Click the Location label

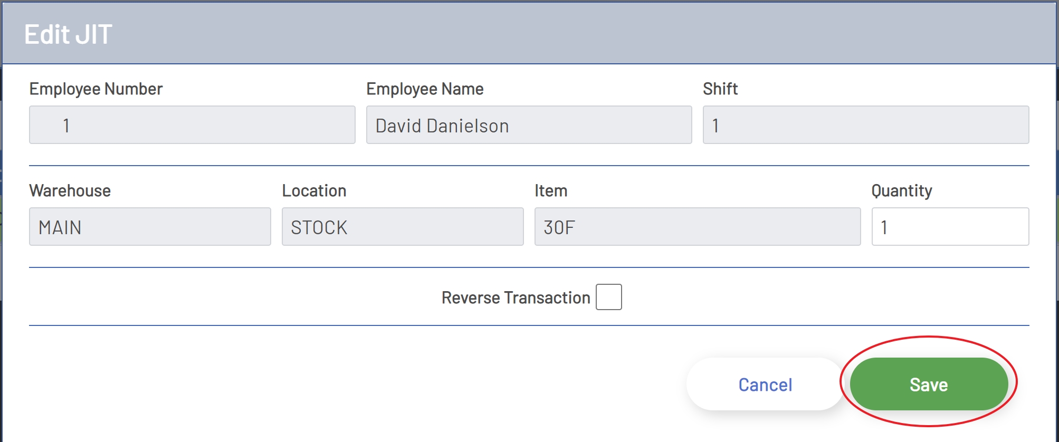pos(314,190)
